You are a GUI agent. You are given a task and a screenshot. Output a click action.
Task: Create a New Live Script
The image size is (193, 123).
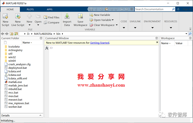pos(18,20)
